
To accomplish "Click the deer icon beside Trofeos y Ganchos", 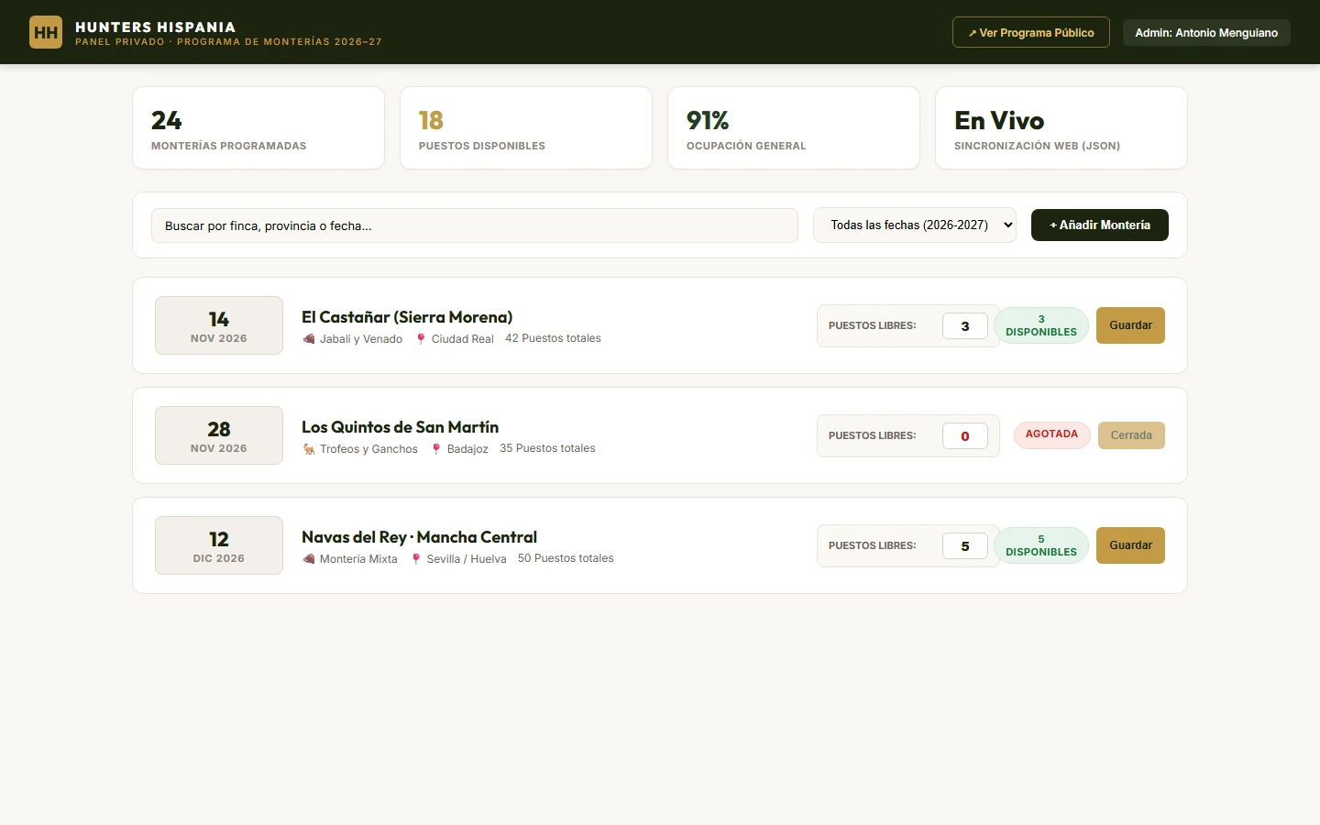I will pos(309,449).
